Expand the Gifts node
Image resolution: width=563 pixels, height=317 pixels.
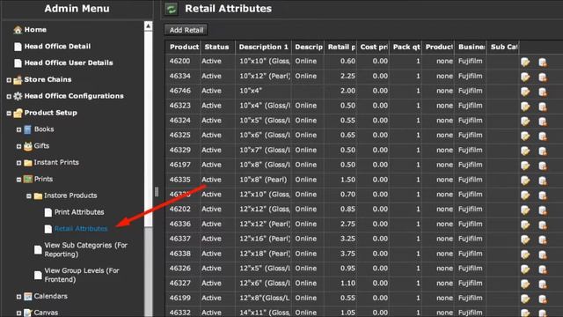point(18,146)
